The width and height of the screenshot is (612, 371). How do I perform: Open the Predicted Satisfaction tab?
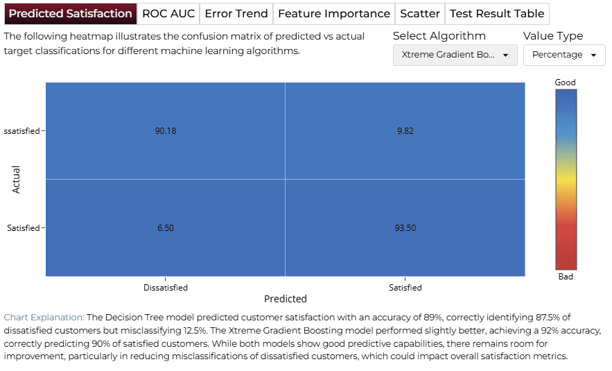tap(71, 14)
